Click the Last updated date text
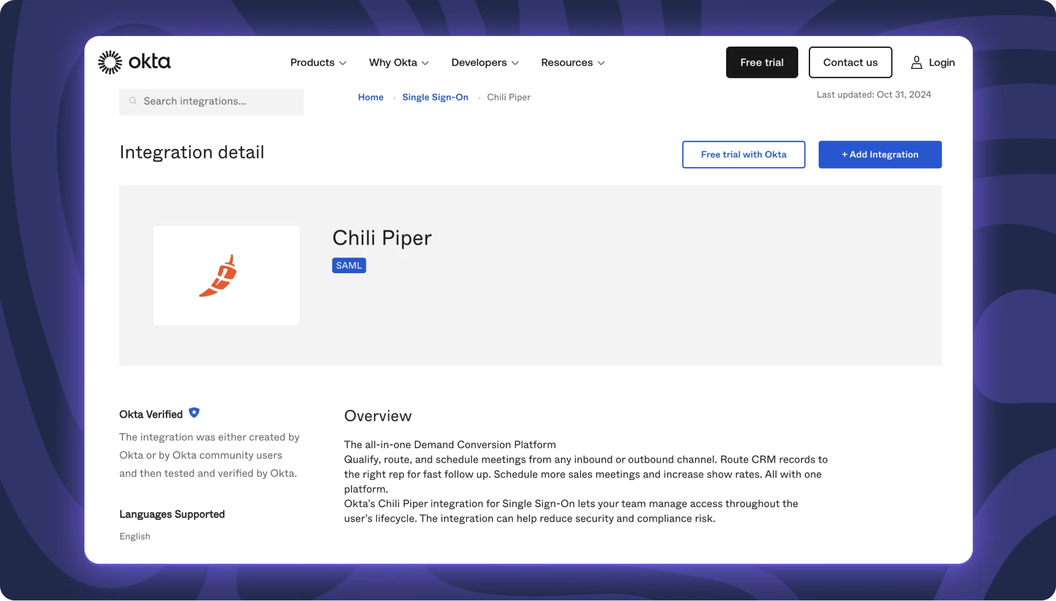The image size is (1056, 601). click(874, 95)
